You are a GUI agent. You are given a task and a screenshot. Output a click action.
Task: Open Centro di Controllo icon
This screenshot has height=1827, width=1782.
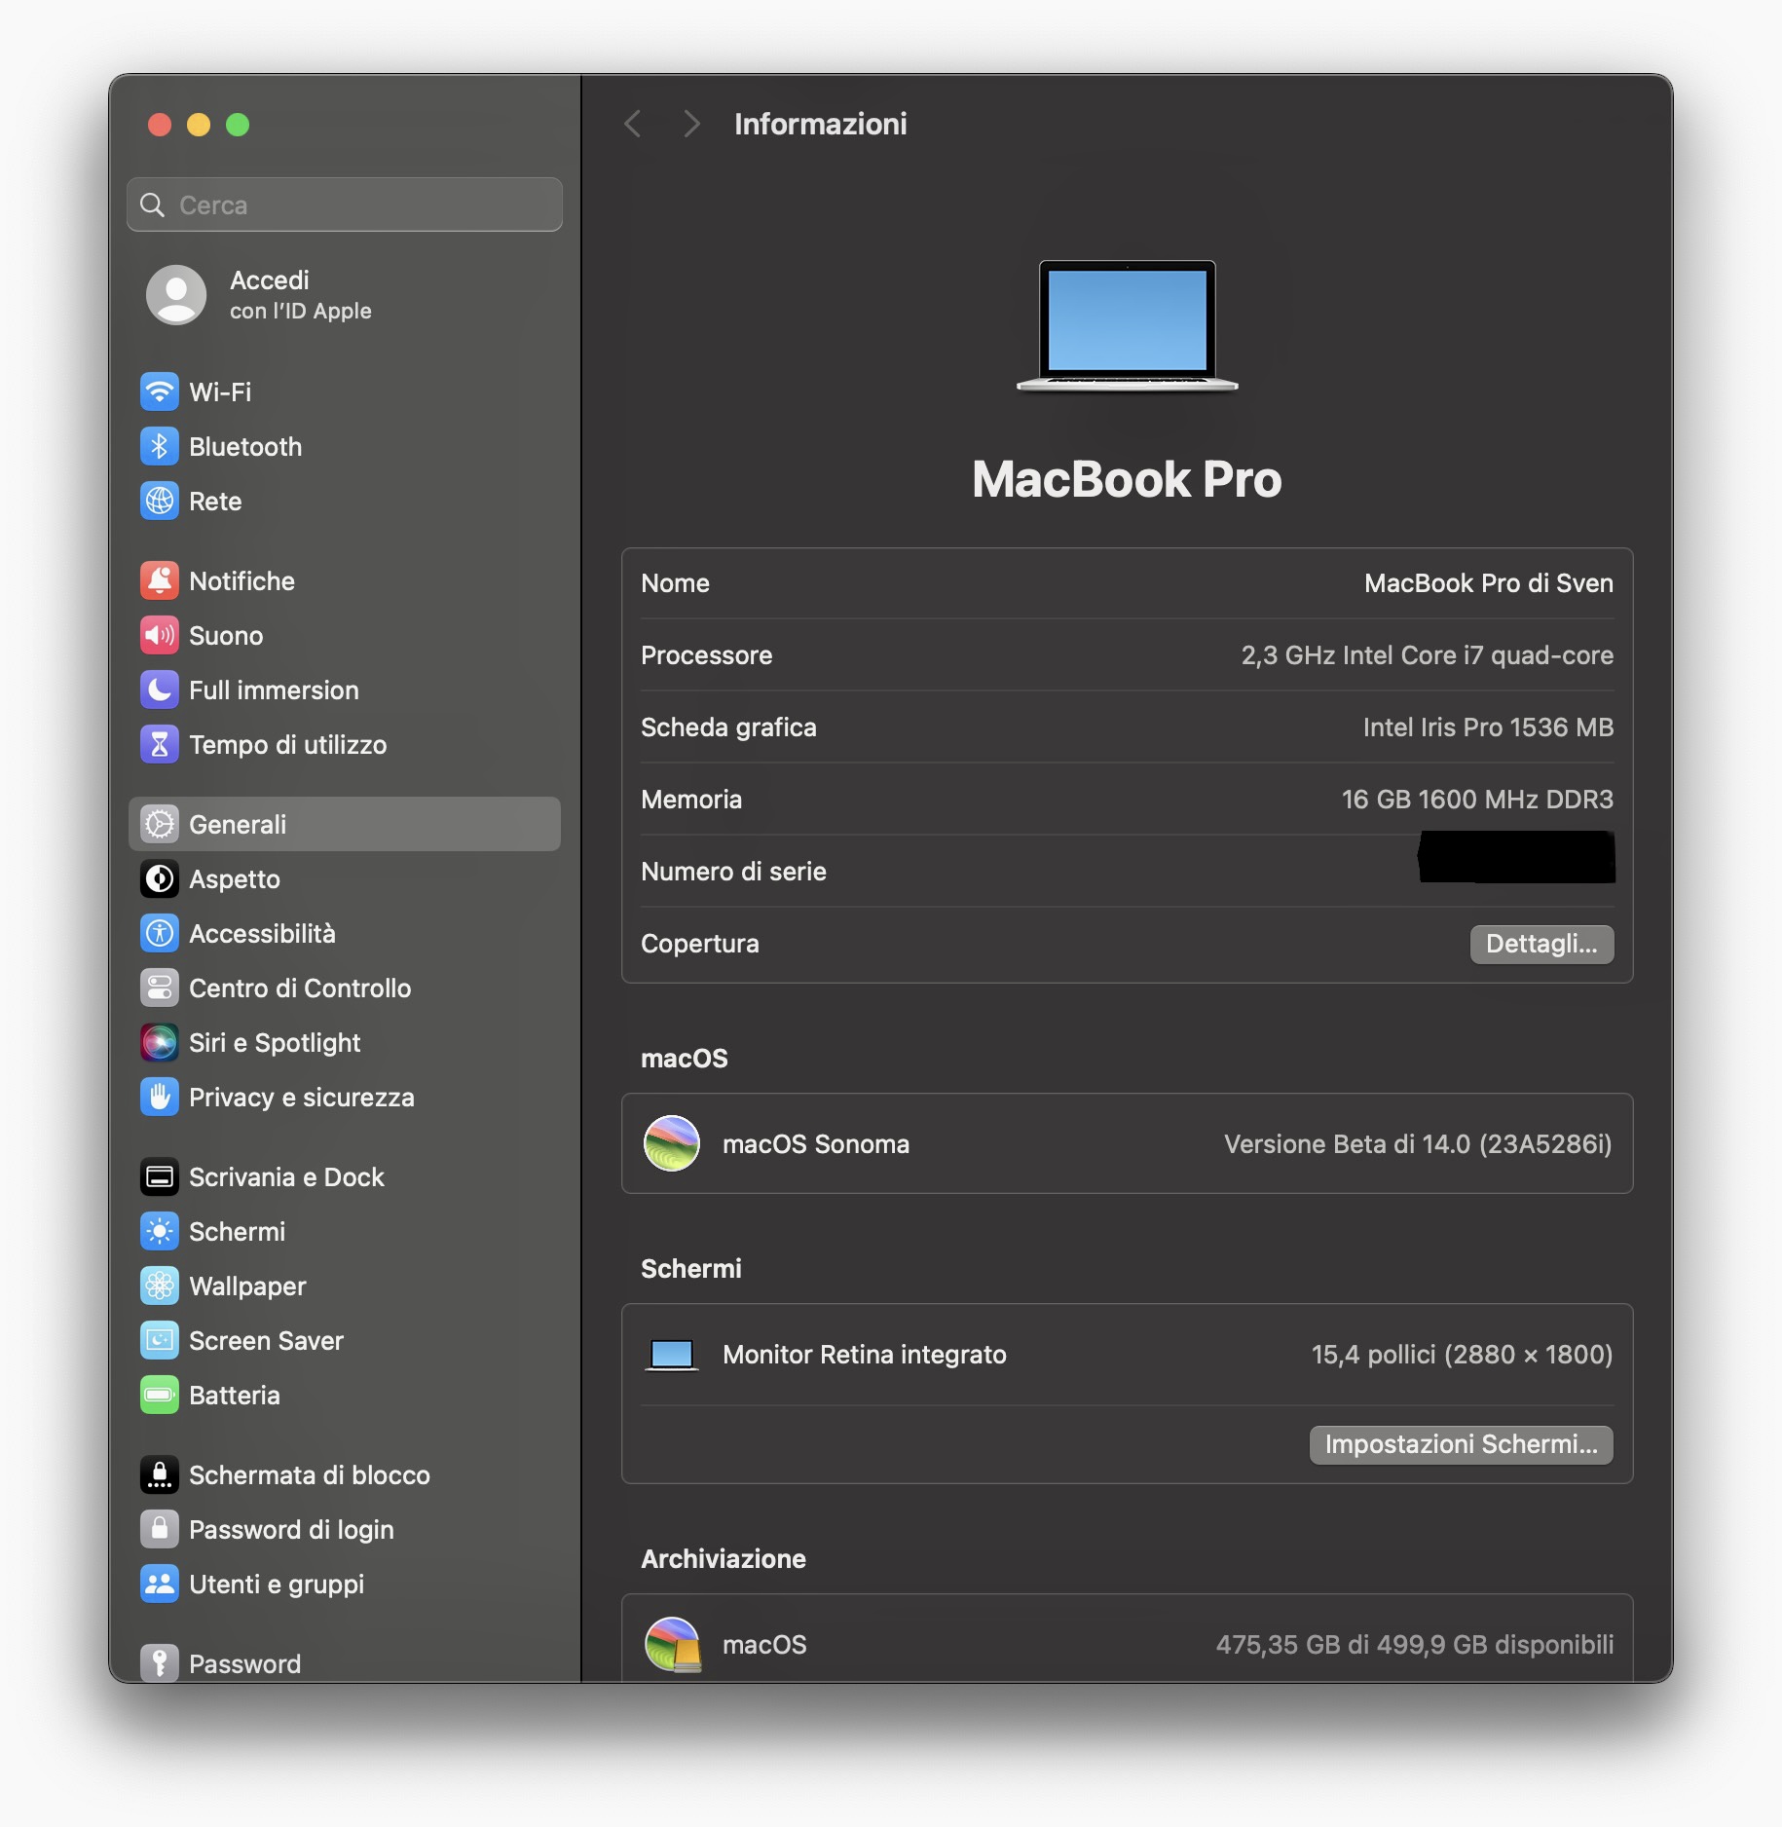[160, 988]
